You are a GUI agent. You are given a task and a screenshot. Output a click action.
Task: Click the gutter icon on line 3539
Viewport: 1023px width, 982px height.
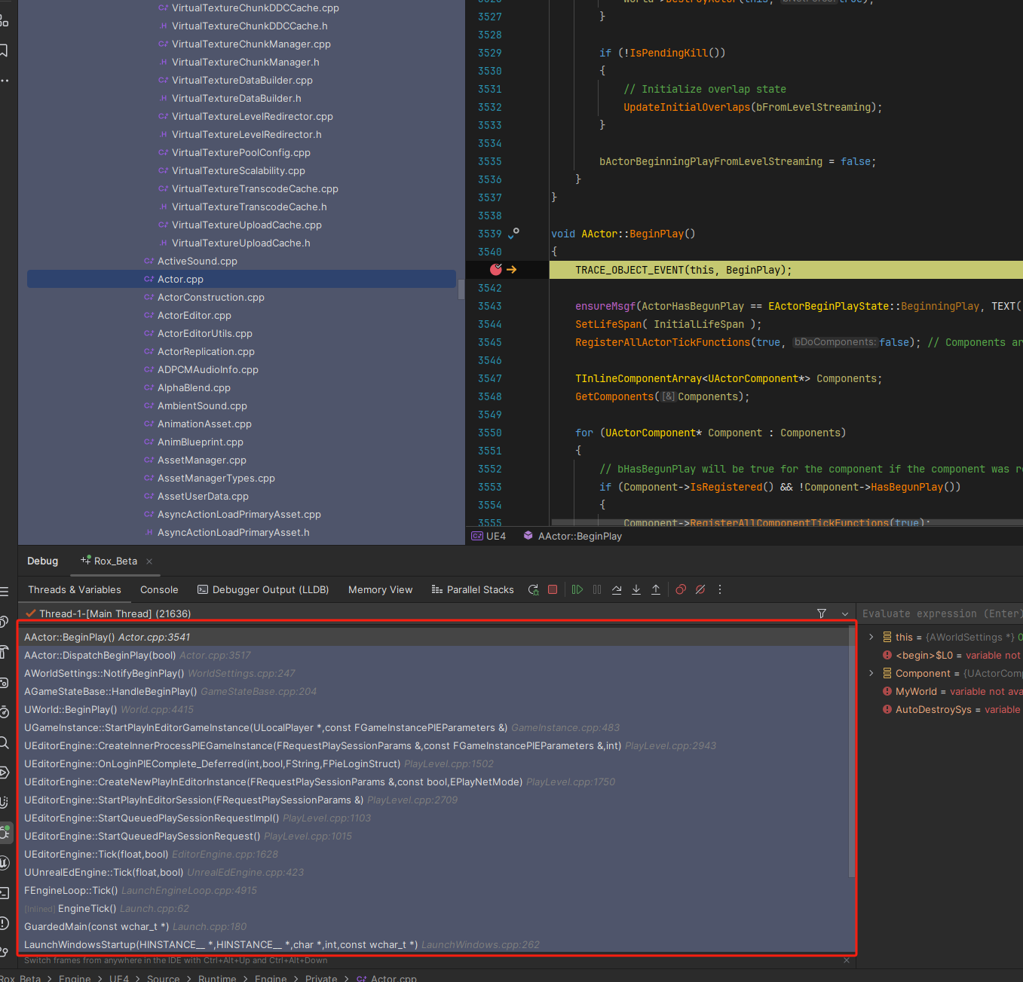click(x=513, y=234)
